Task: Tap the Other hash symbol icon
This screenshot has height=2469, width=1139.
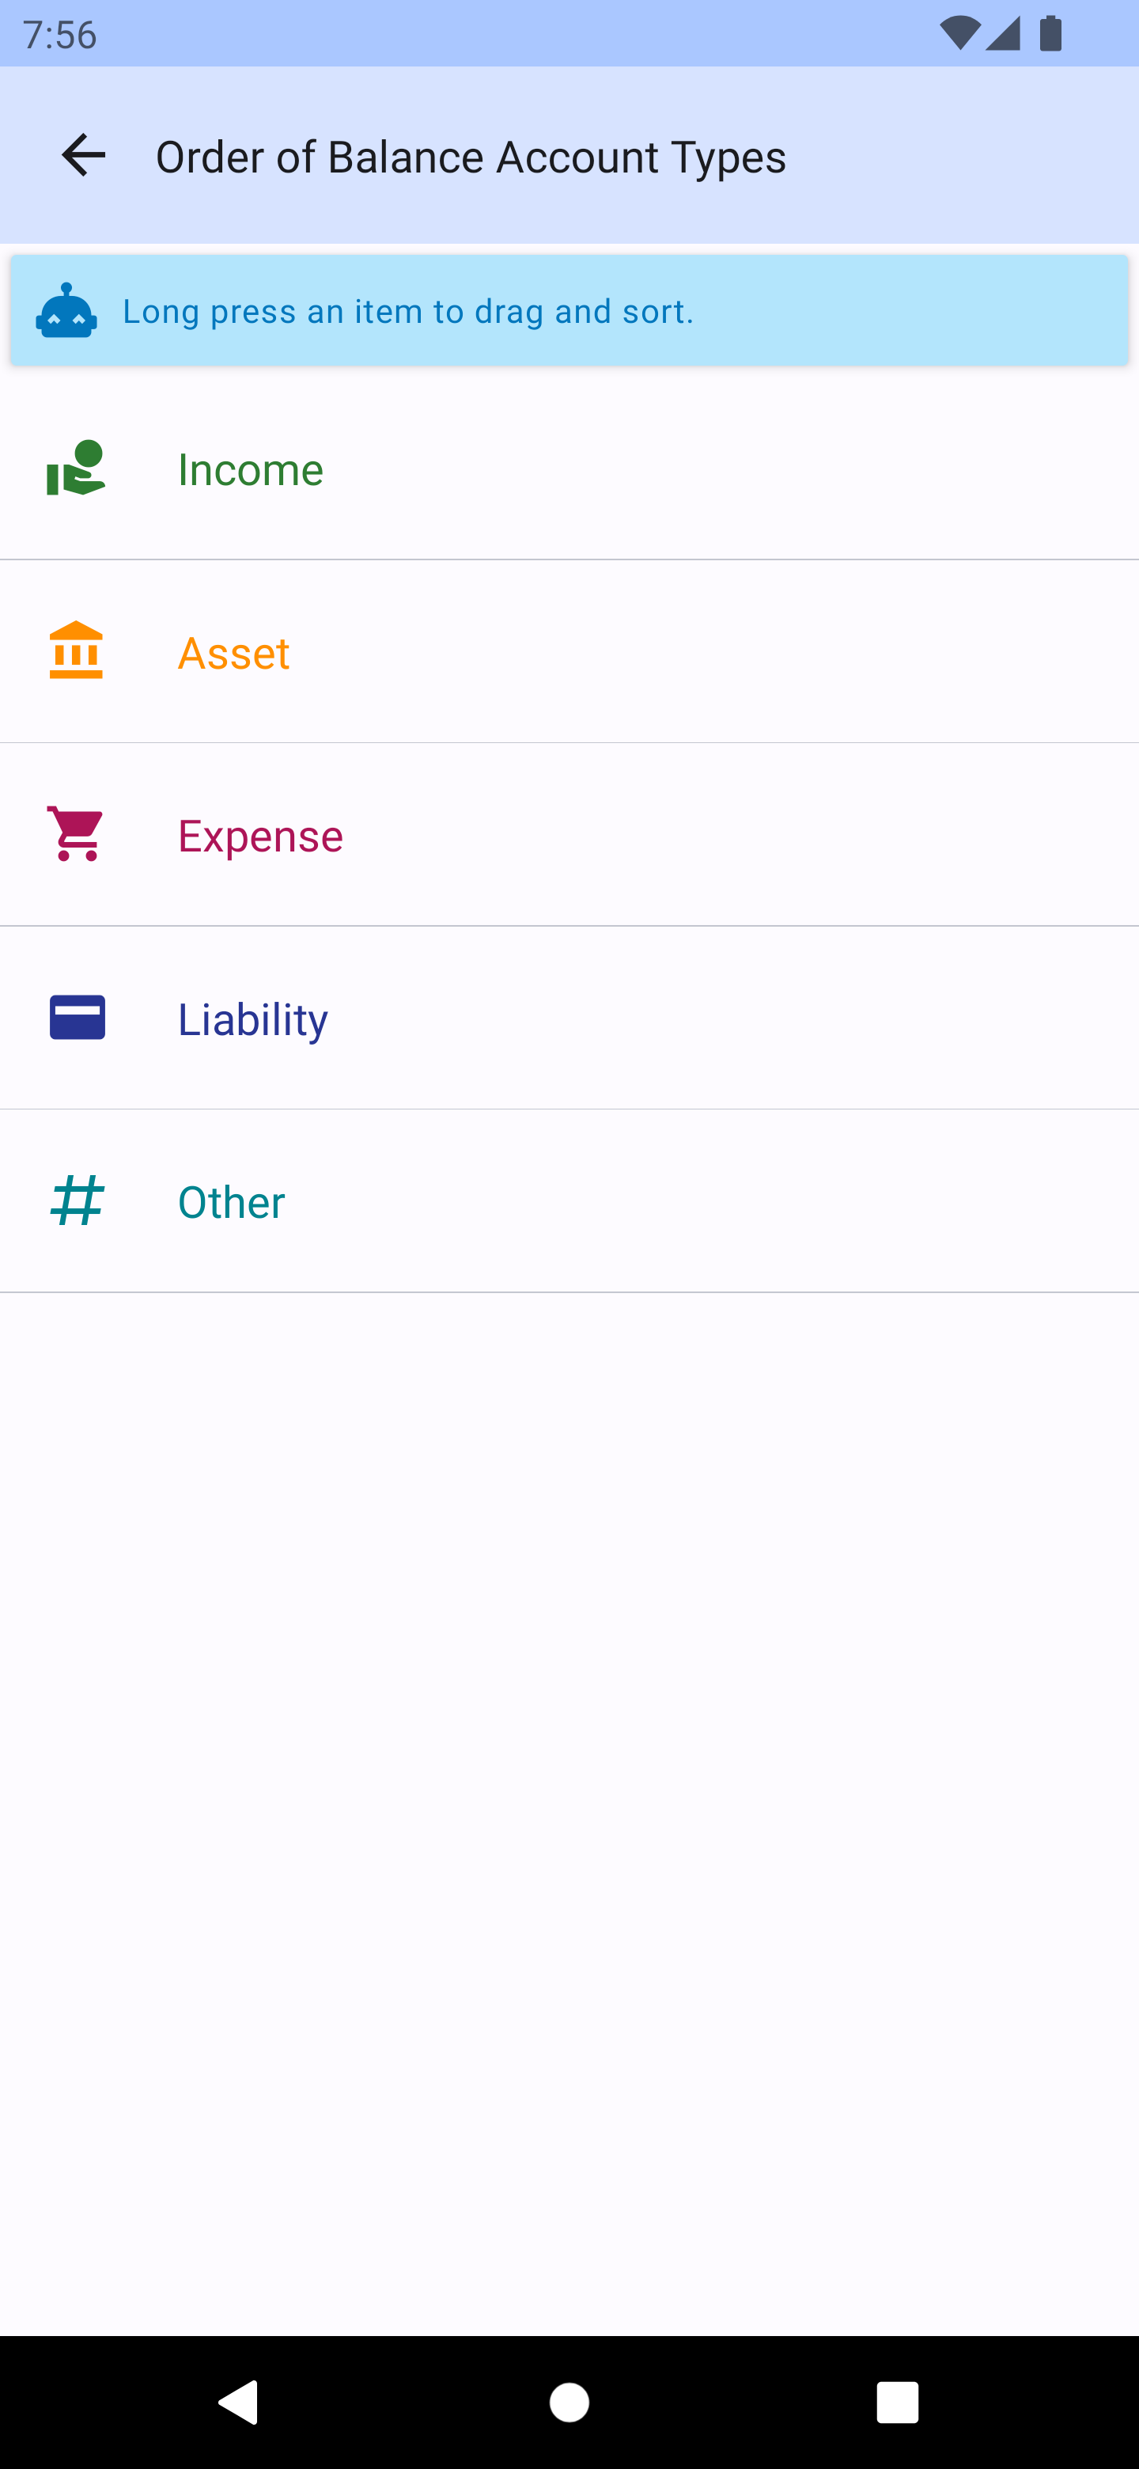Action: coord(77,1201)
